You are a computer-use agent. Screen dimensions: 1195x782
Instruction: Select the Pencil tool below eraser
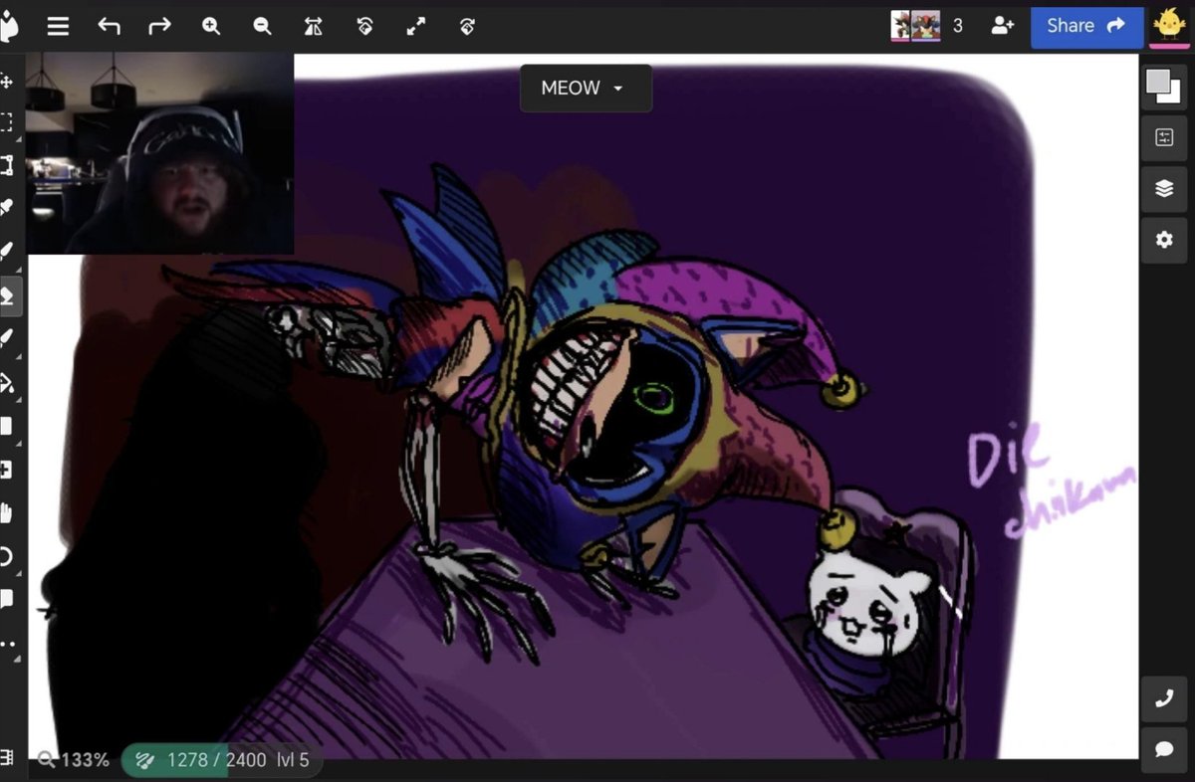(6, 339)
